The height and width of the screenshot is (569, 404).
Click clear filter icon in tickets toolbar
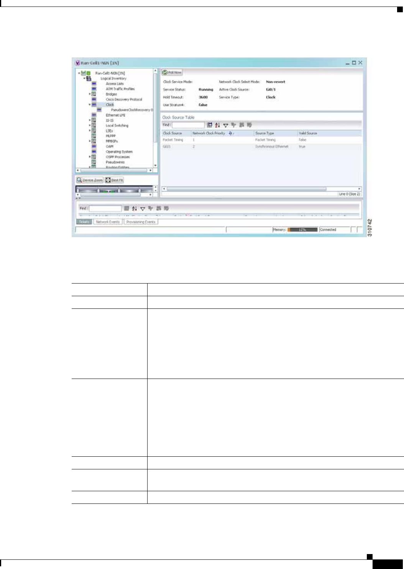click(150, 208)
